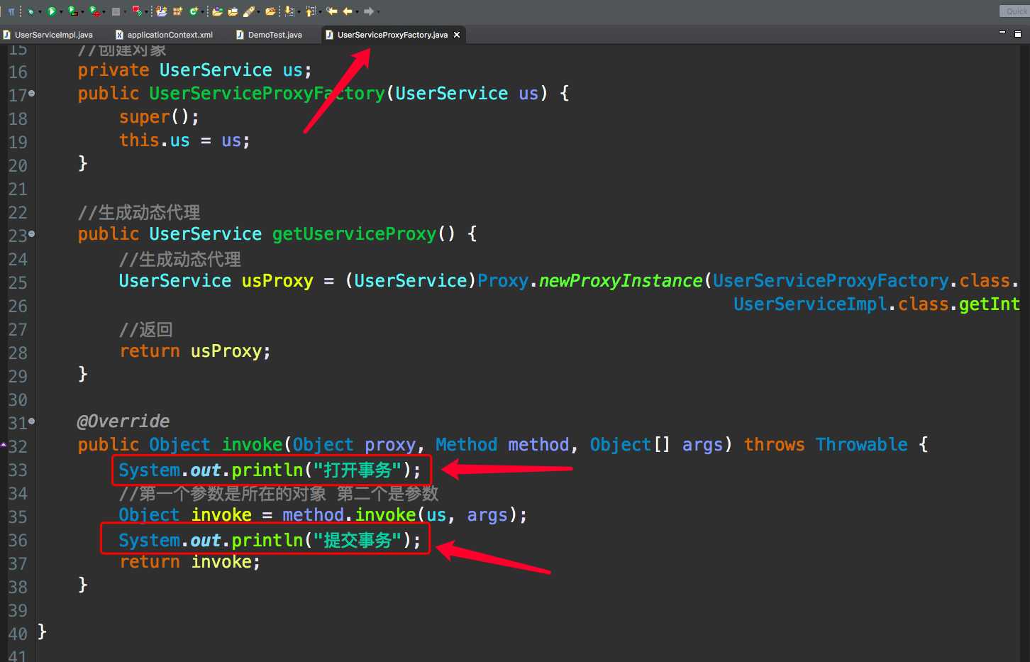This screenshot has height=662, width=1030.
Task: Open the New Java Class dropdown arrow
Action: (x=202, y=12)
